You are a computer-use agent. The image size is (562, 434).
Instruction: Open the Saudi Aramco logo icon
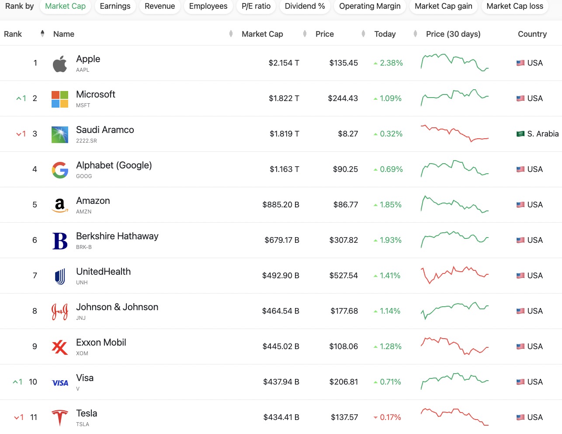click(60, 134)
